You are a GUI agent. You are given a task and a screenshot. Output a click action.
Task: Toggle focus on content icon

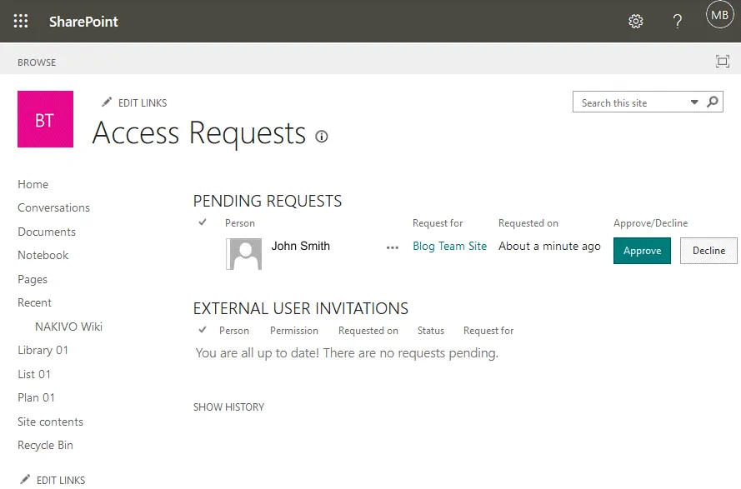tap(723, 62)
